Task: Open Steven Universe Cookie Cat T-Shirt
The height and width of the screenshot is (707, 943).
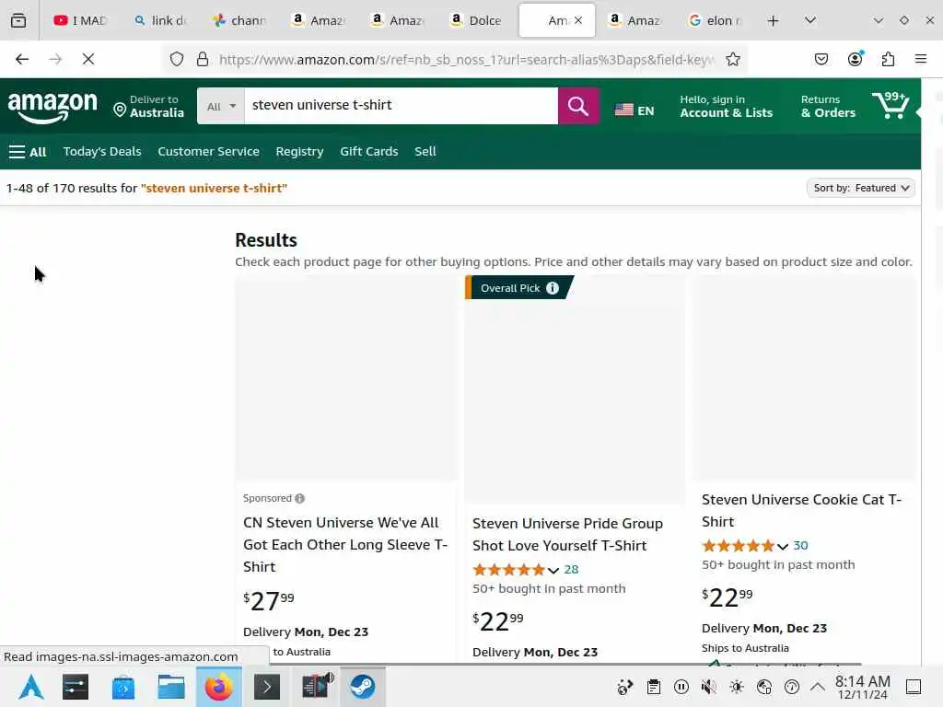Action: [801, 510]
